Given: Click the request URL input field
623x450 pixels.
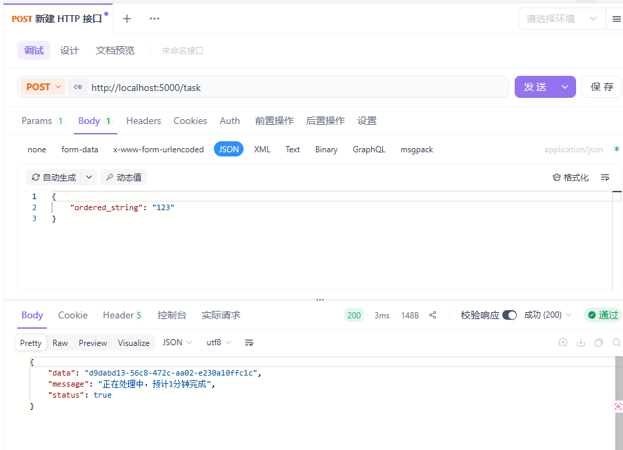Looking at the screenshot, I should pos(297,88).
